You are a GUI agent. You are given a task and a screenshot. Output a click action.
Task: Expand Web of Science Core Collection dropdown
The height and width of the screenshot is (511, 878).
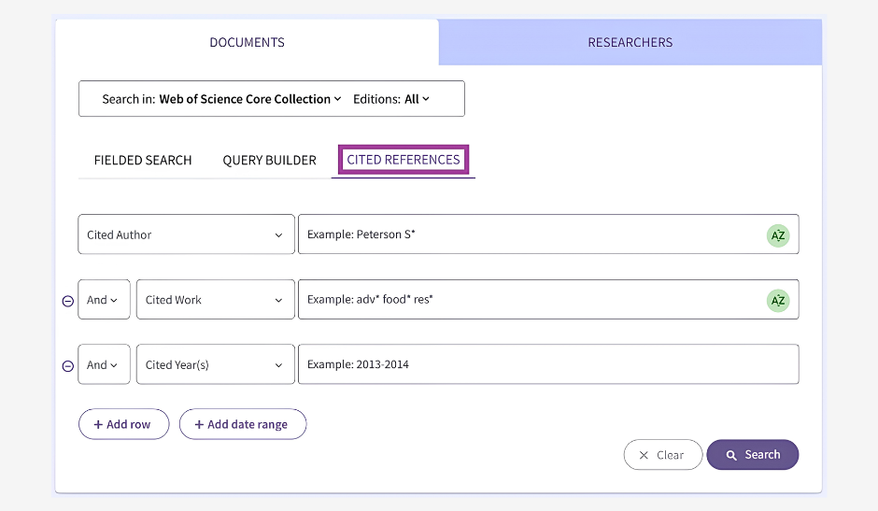[249, 99]
